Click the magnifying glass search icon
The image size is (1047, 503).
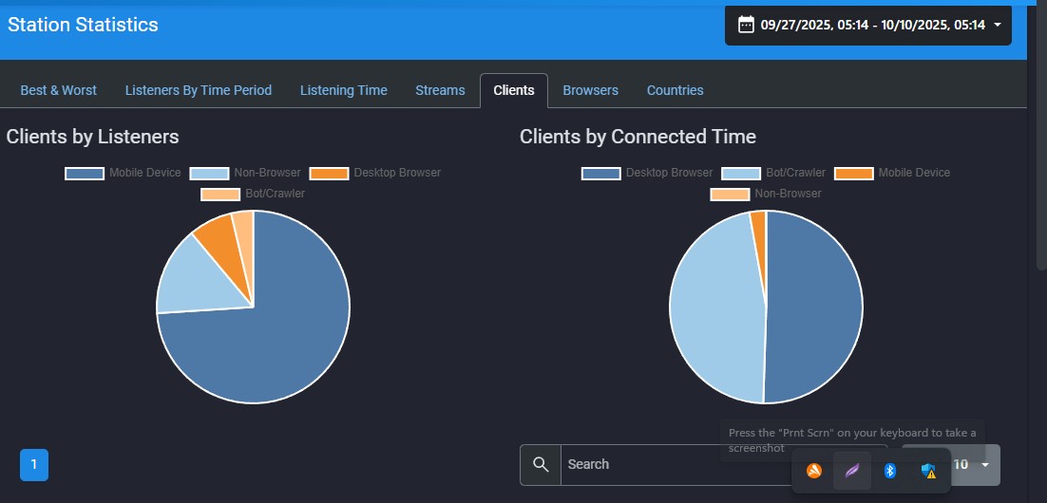click(541, 464)
